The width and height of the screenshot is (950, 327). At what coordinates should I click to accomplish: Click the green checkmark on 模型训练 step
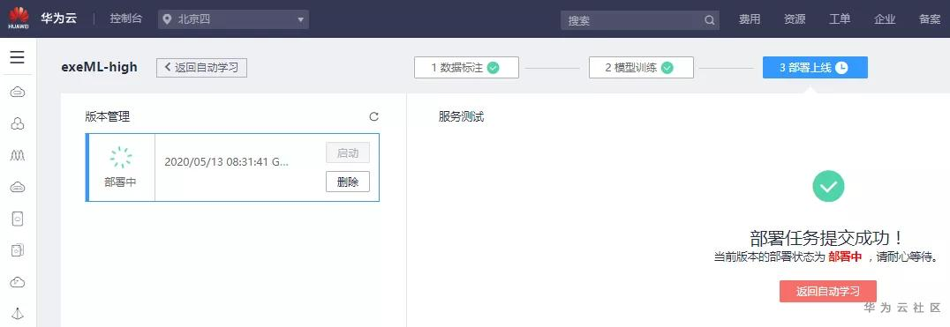click(x=667, y=68)
